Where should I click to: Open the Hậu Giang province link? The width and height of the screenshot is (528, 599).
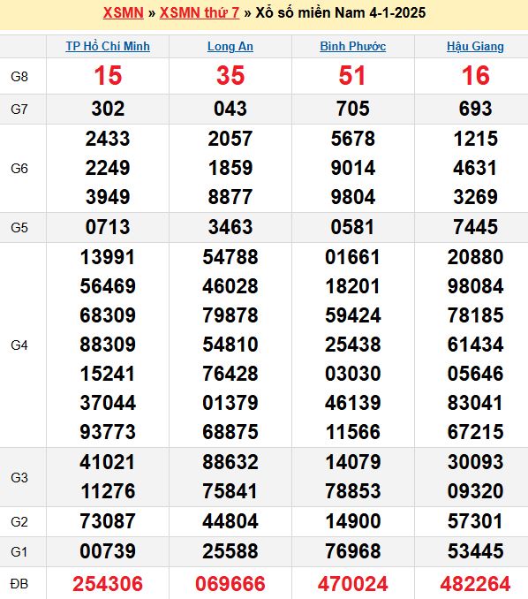(475, 46)
